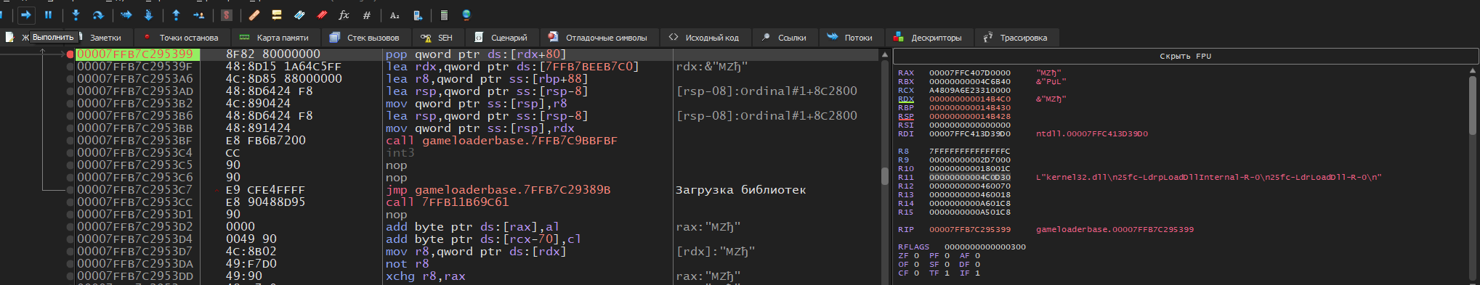Click the Step Over curved arrow icon
The height and width of the screenshot is (285, 1480).
98,15
